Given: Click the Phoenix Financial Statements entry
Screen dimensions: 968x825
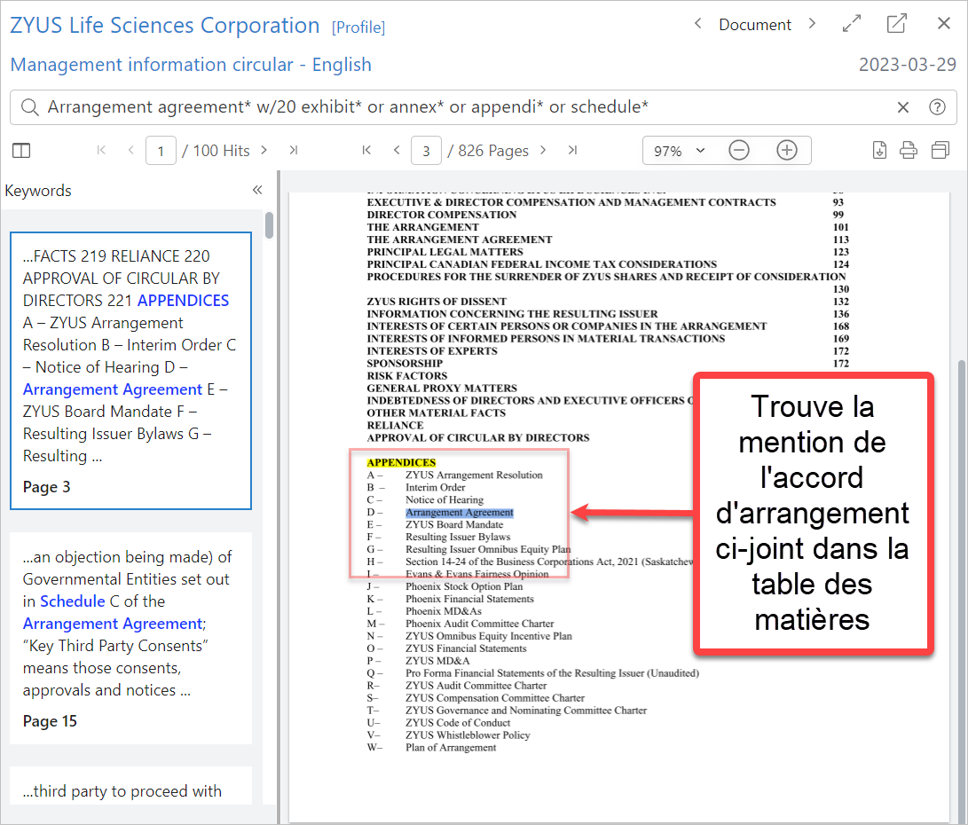Looking at the screenshot, I should 469,599.
